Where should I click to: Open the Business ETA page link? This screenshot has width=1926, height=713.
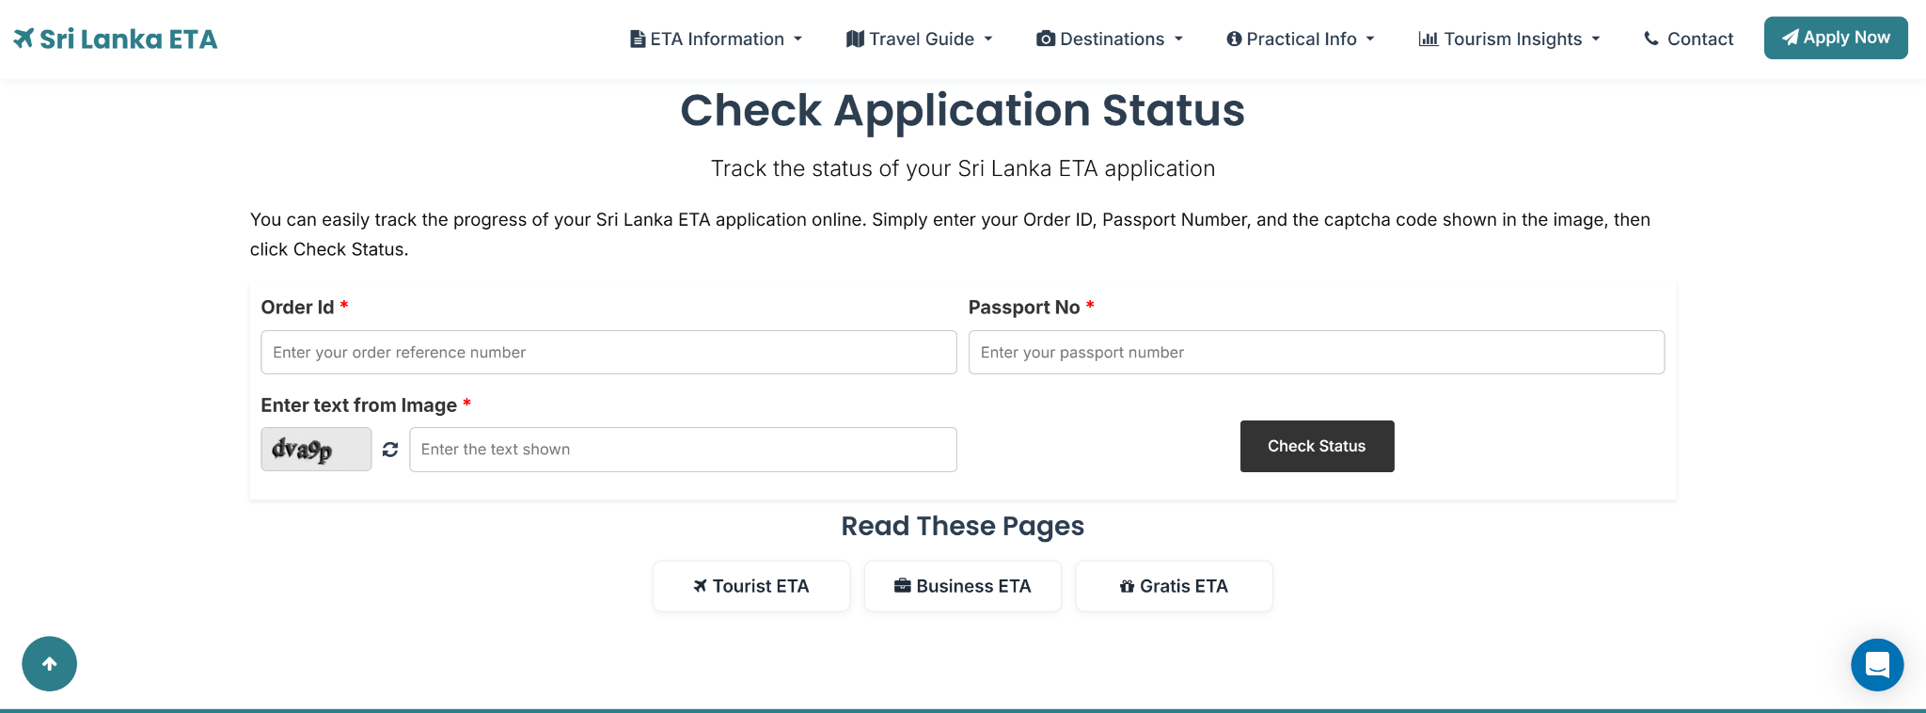click(962, 586)
